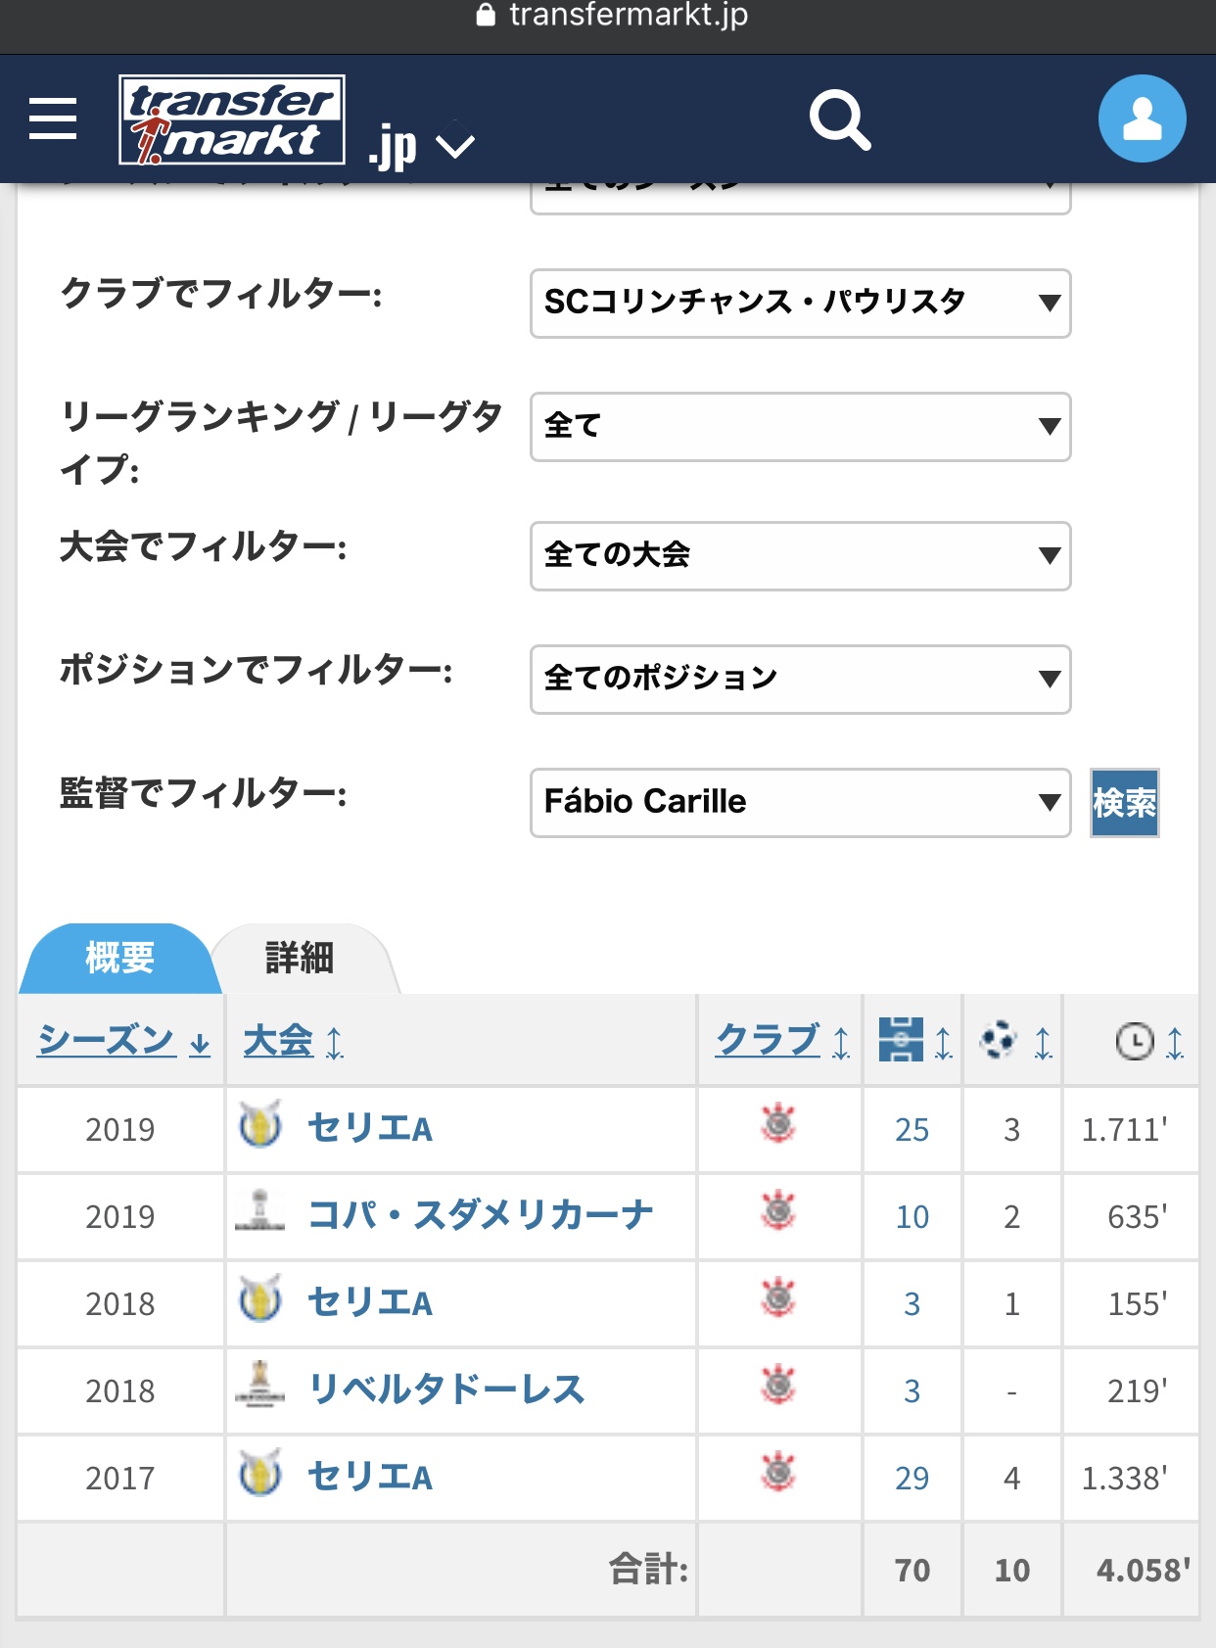
Task: Open the hamburger navigation menu
Action: point(53,118)
